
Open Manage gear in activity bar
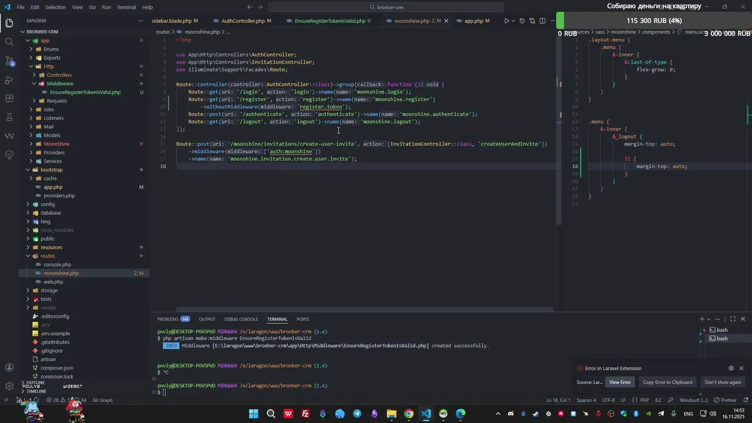coord(9,387)
